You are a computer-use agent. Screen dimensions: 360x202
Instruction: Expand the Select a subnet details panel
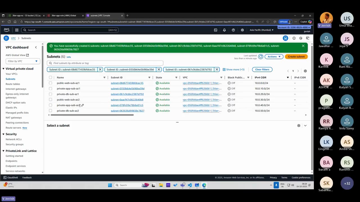tap(305, 125)
